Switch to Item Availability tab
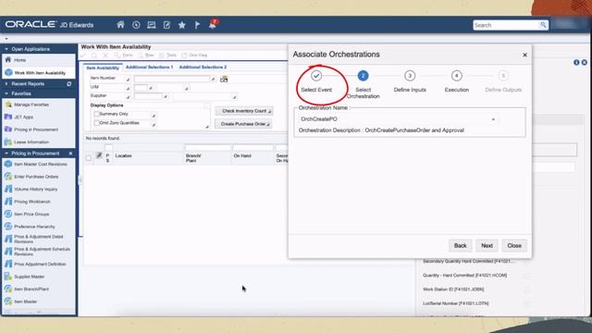This screenshot has width=592, height=333. click(x=103, y=68)
